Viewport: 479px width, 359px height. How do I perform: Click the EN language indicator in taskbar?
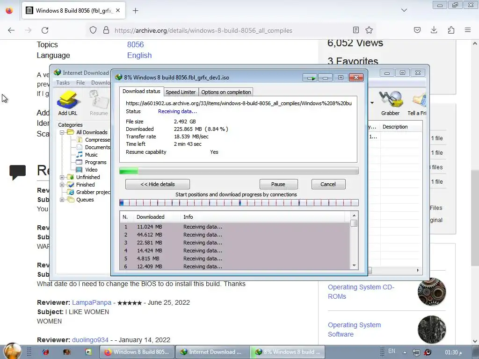pos(392,352)
